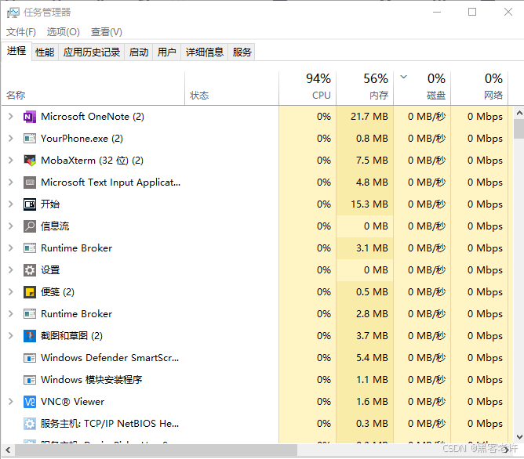Click the 信息流 magnifier icon
Viewport: 524px width, 459px height.
click(x=30, y=226)
